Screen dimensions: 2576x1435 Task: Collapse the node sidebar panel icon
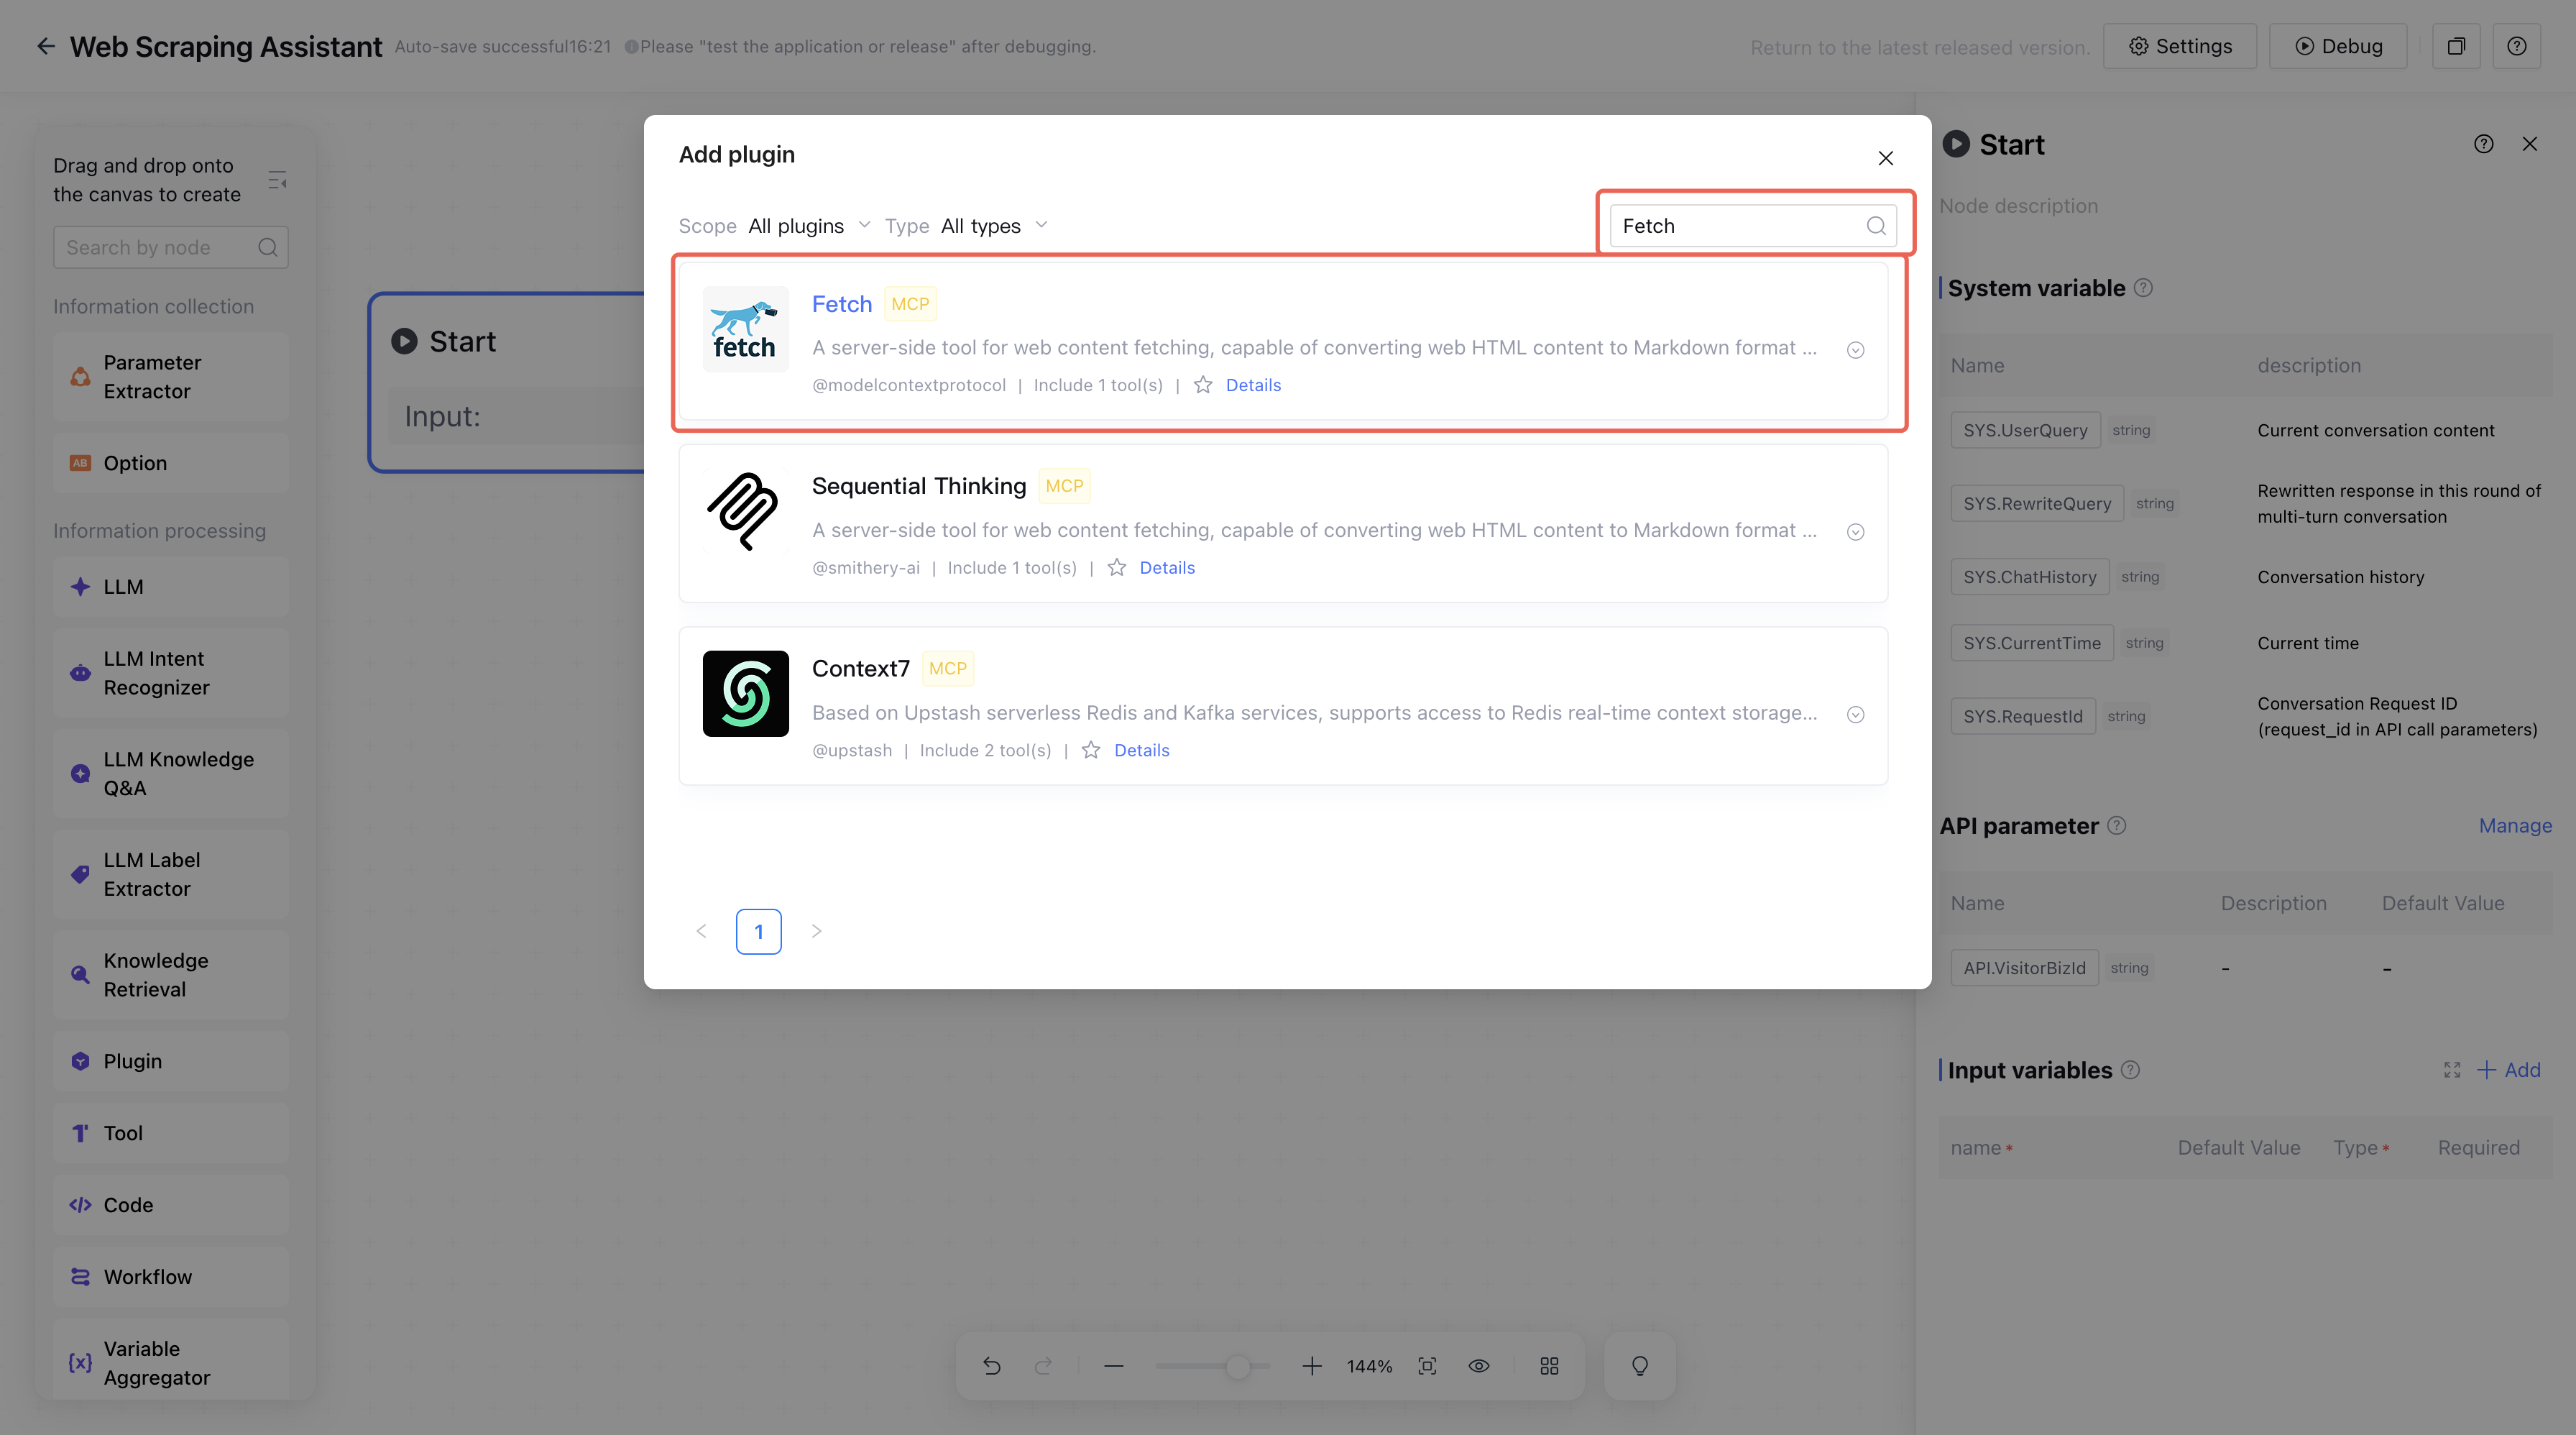[x=278, y=180]
